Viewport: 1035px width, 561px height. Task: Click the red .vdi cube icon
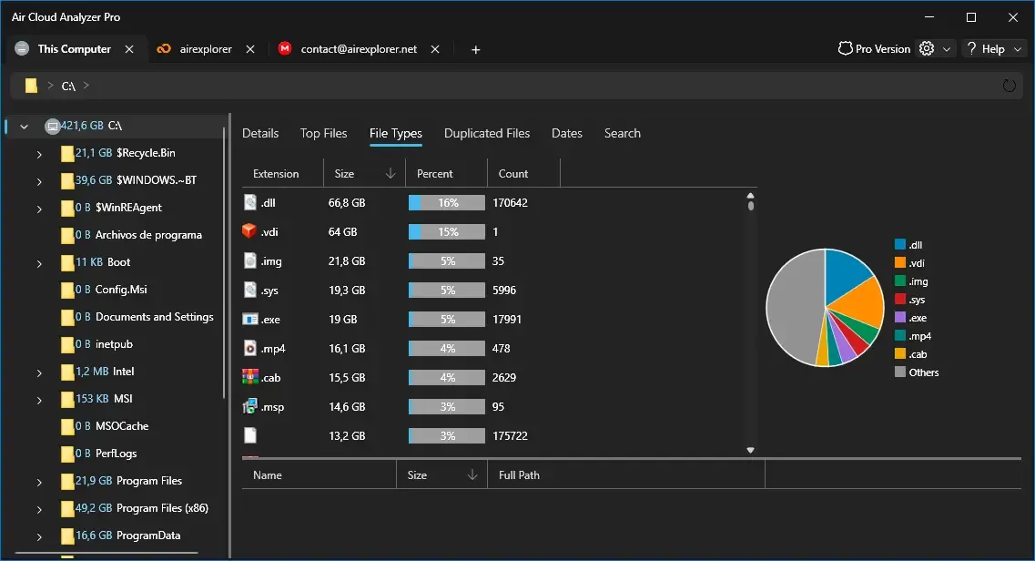tap(249, 231)
